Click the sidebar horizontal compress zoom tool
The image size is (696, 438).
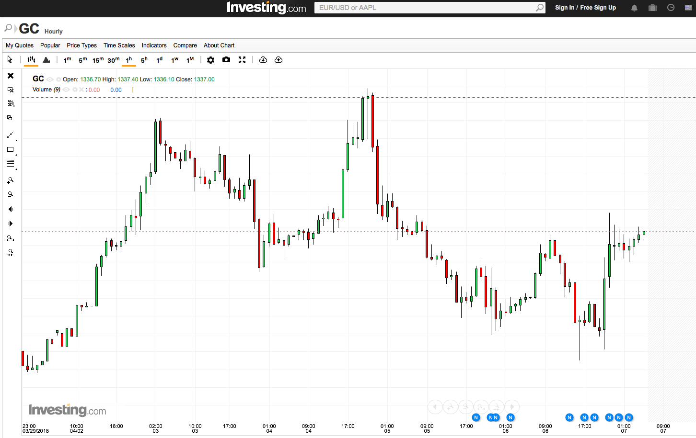(10, 252)
